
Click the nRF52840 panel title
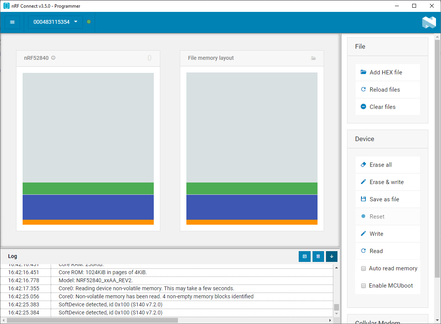tap(36, 58)
